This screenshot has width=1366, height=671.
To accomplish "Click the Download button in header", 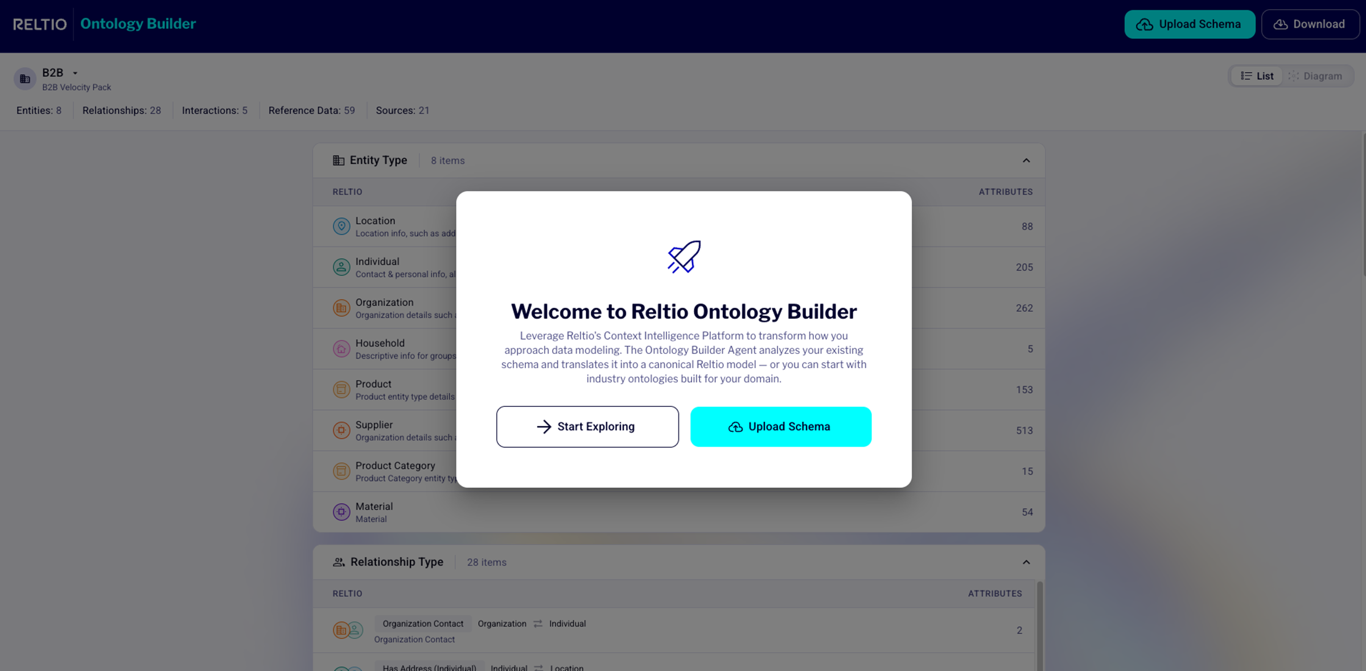I will [1310, 24].
